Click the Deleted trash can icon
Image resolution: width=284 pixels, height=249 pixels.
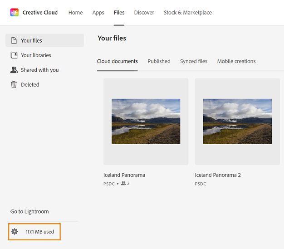[x=14, y=84]
